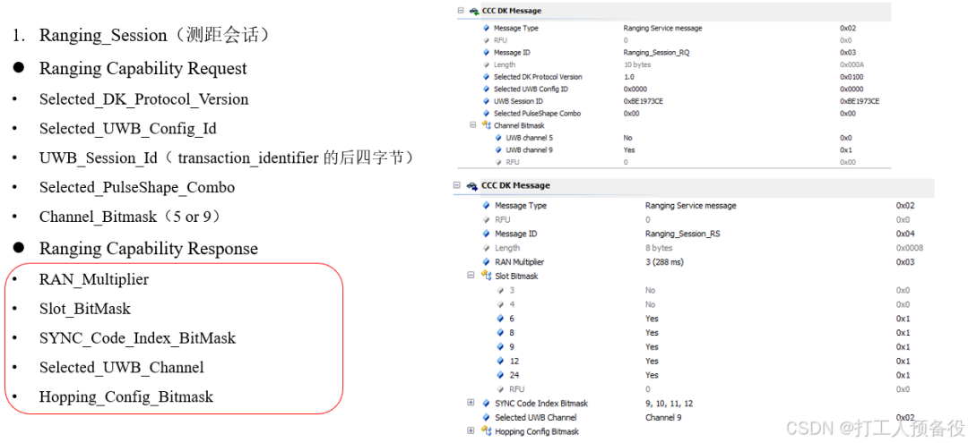This screenshot has height=443, width=968.
Task: Collapse the Slot Bitmask tree node
Action: [x=471, y=276]
